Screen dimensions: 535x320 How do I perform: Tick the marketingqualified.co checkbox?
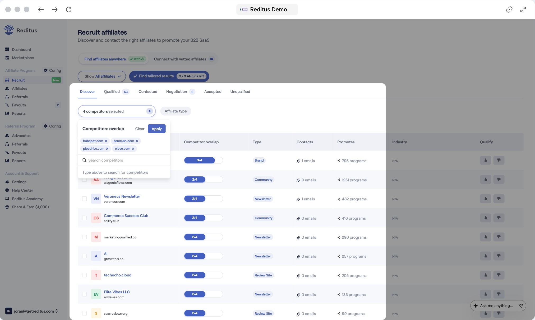pyautogui.click(x=84, y=237)
